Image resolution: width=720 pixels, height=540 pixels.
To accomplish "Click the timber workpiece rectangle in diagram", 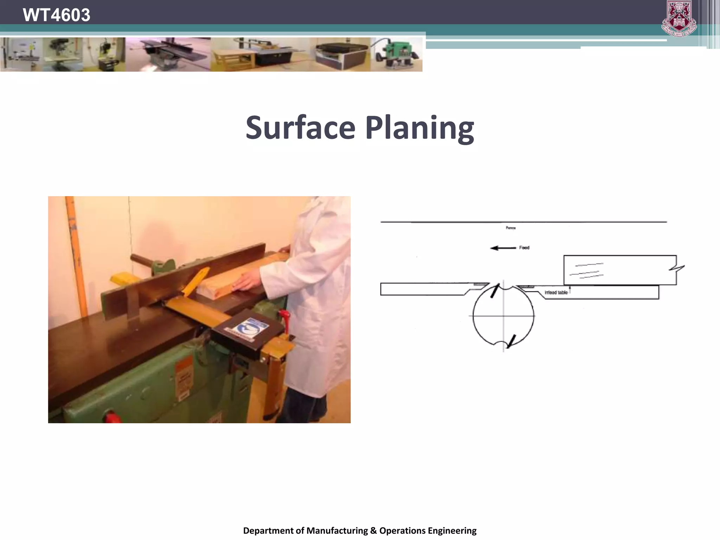I will pyautogui.click(x=619, y=270).
